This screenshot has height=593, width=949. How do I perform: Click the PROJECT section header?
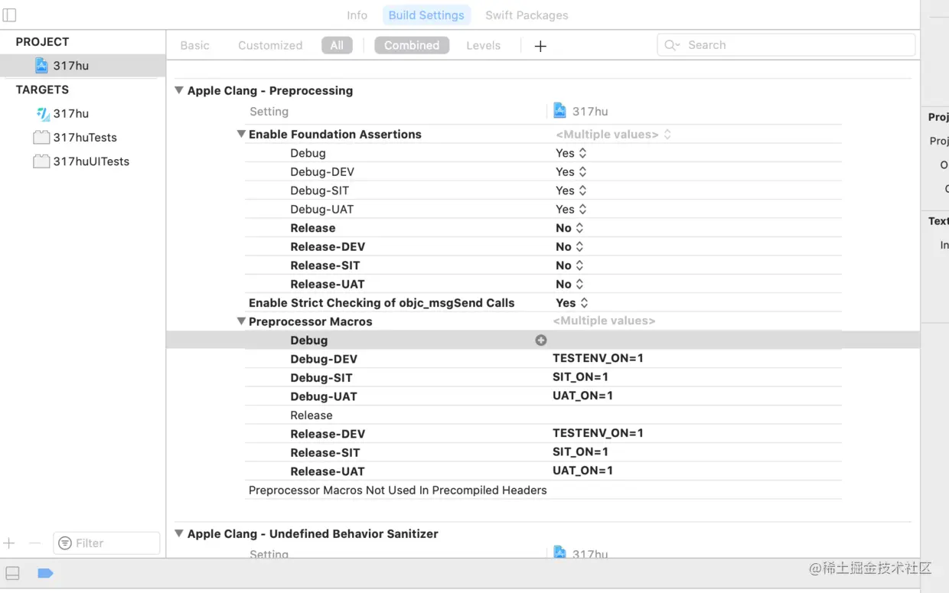42,42
